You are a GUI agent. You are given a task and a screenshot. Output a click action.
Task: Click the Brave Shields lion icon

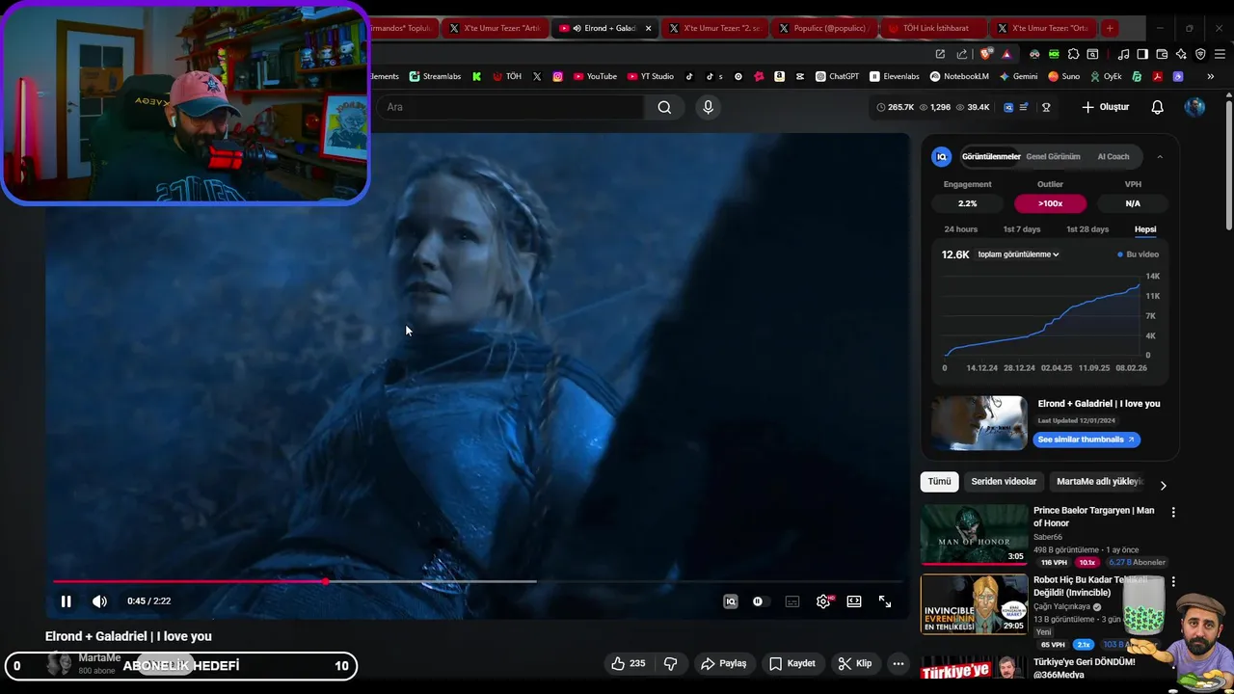coord(985,54)
